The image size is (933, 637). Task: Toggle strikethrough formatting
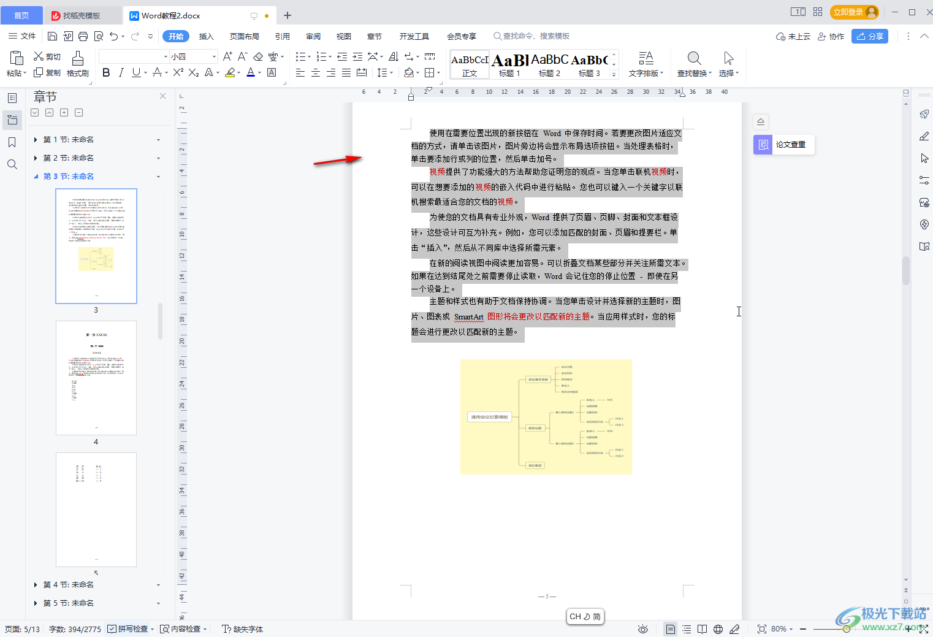(x=157, y=72)
